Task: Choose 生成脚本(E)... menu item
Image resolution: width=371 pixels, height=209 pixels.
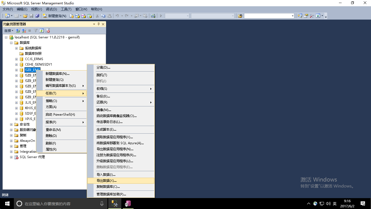Action: click(121, 130)
